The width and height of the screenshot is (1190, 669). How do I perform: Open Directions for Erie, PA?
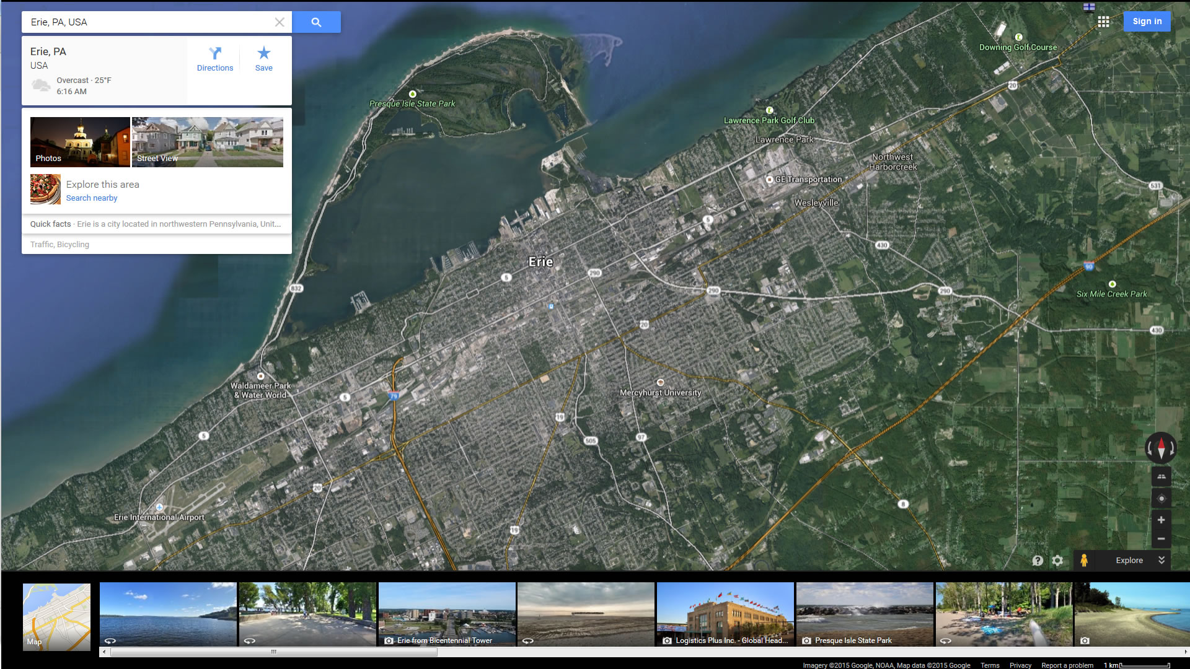[215, 59]
